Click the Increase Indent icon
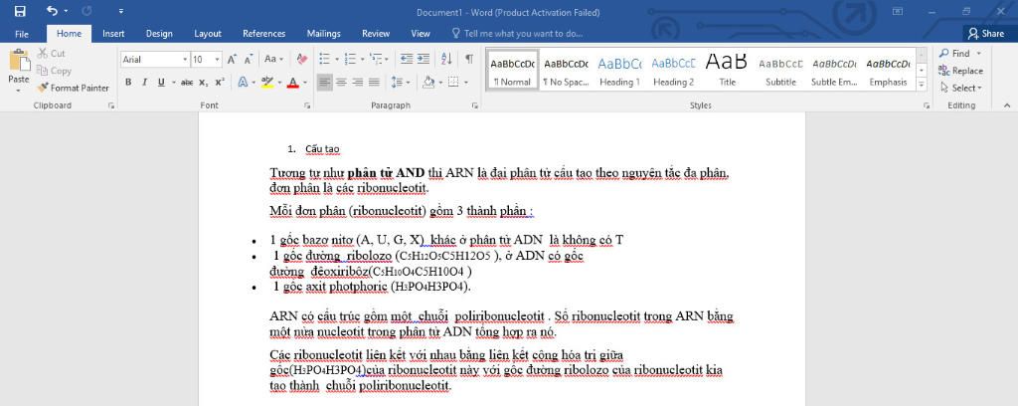This screenshot has height=406, width=1018. click(x=424, y=59)
